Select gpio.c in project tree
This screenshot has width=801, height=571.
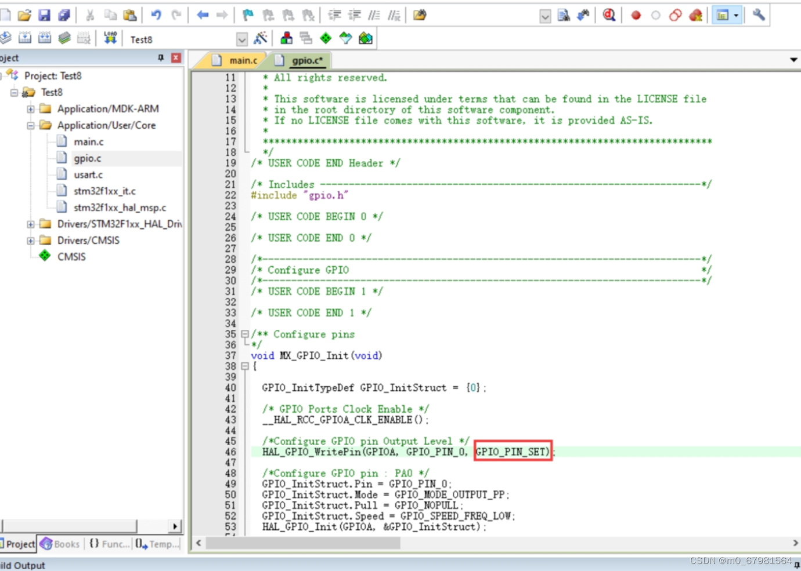tap(87, 158)
